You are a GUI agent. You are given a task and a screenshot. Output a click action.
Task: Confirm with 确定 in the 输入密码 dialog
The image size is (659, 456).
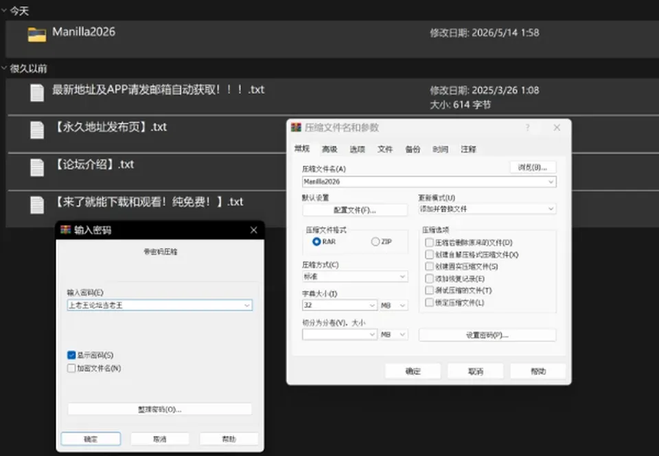click(91, 439)
